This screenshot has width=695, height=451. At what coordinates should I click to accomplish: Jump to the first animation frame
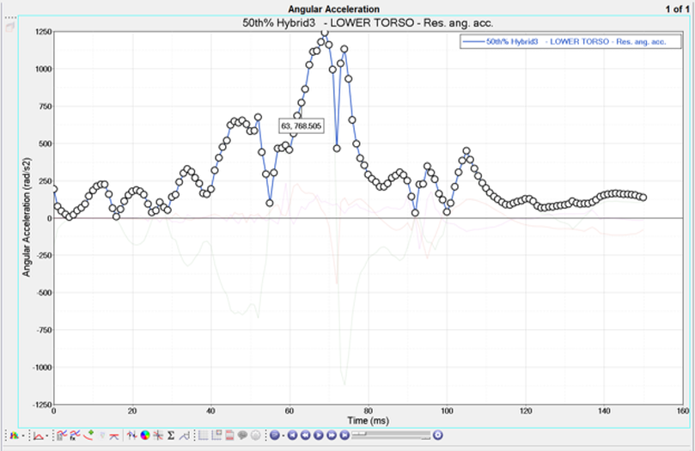pyautogui.click(x=292, y=436)
